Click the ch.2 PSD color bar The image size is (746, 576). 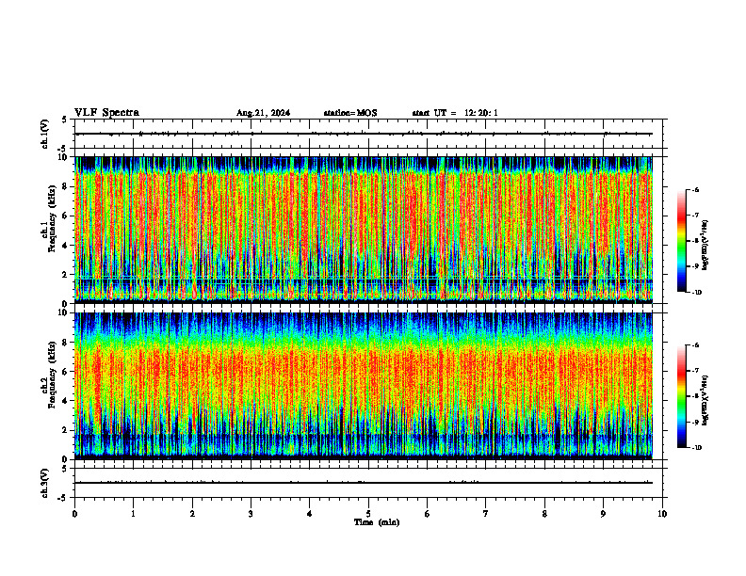point(681,396)
